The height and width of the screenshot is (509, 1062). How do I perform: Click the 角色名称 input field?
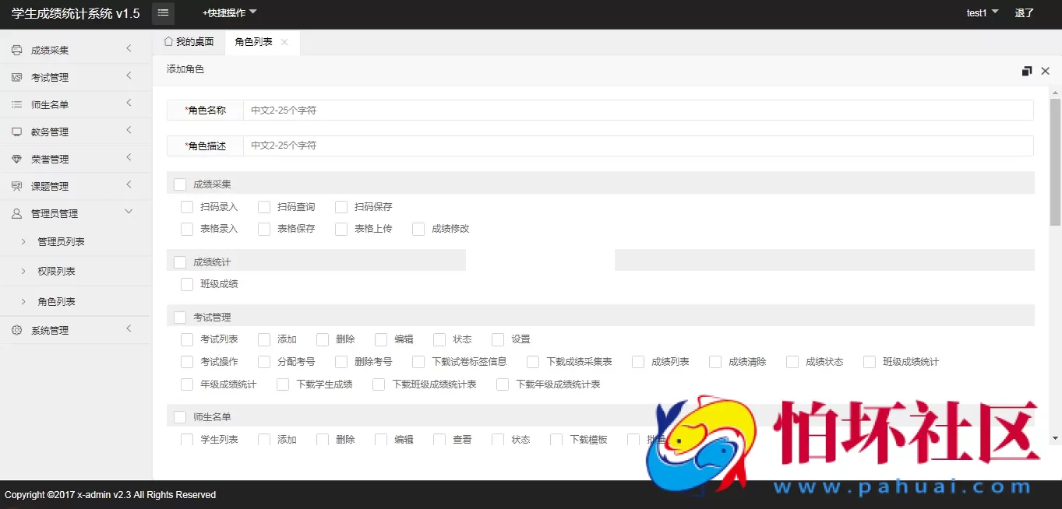click(545, 110)
